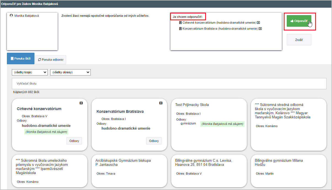This screenshot has width=332, height=190.
Task: Click the user icon next to Monika Babjaková
Action: (x=11, y=16)
